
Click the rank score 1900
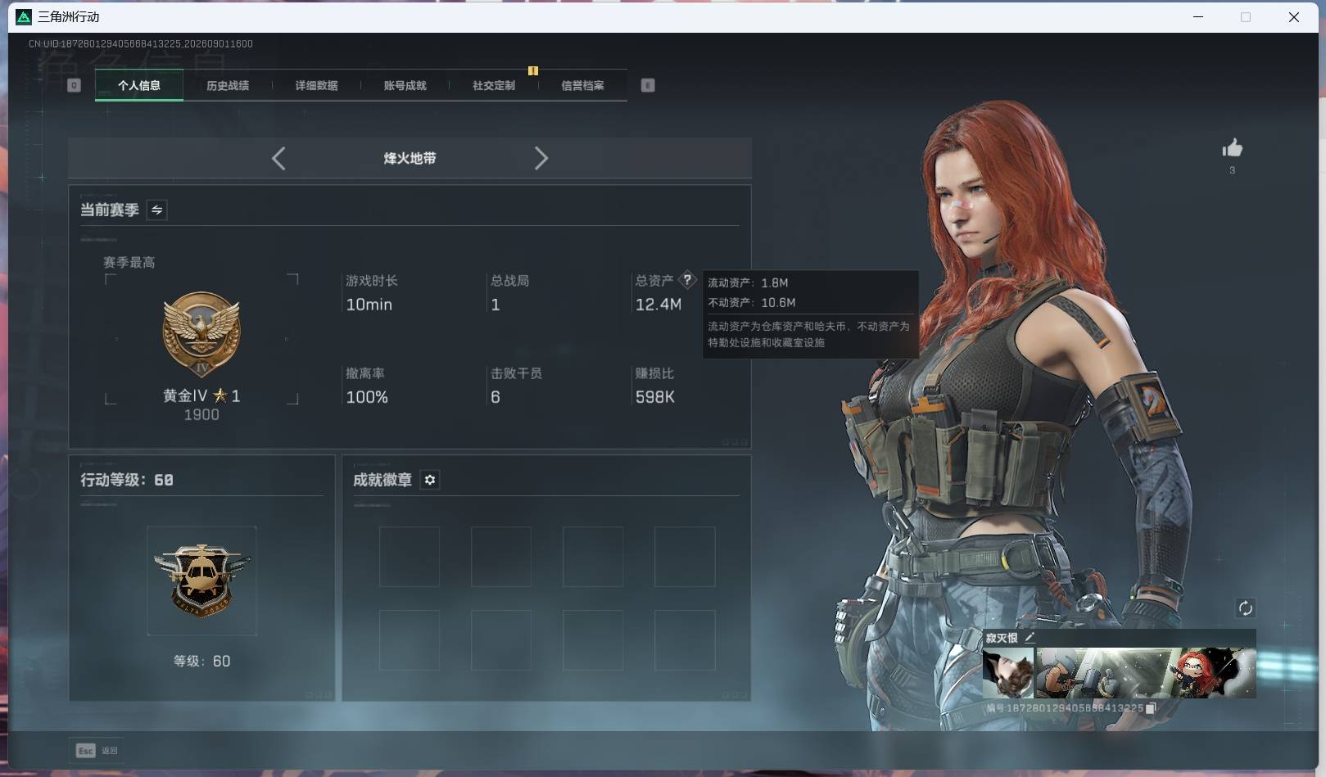tap(201, 415)
